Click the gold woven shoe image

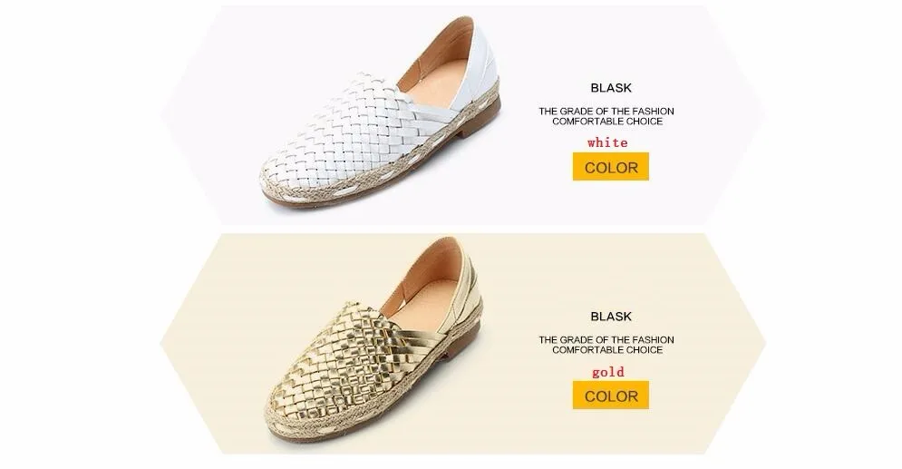373,339
